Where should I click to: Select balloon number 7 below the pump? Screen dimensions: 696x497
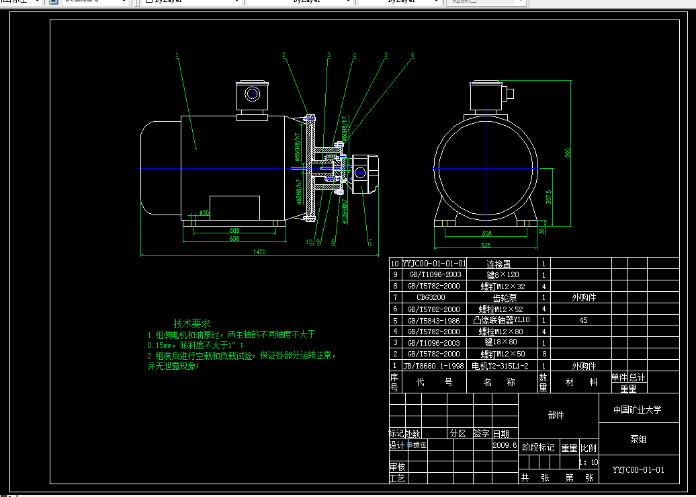(x=369, y=242)
